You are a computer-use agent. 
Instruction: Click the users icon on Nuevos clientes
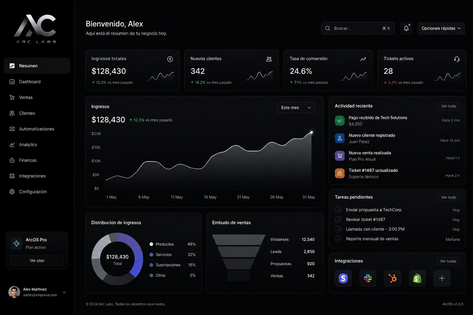(269, 59)
